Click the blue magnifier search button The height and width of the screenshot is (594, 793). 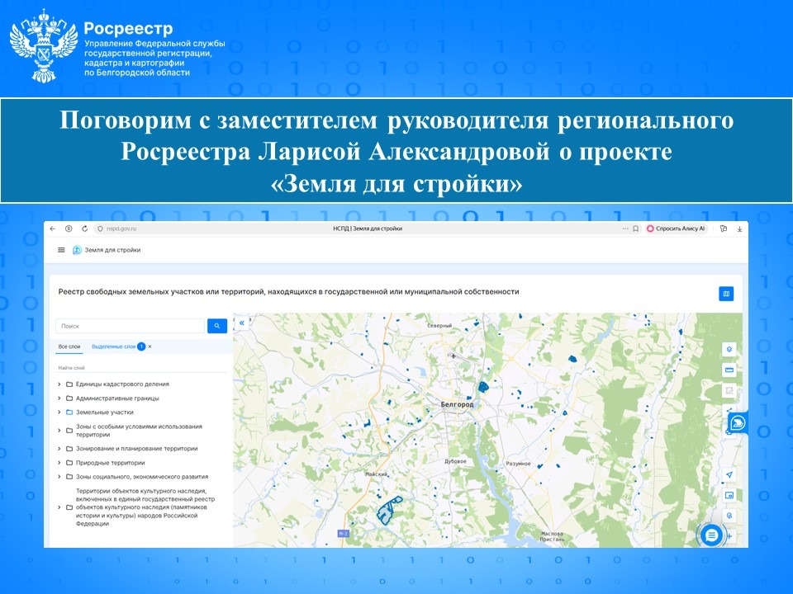pyautogui.click(x=217, y=327)
